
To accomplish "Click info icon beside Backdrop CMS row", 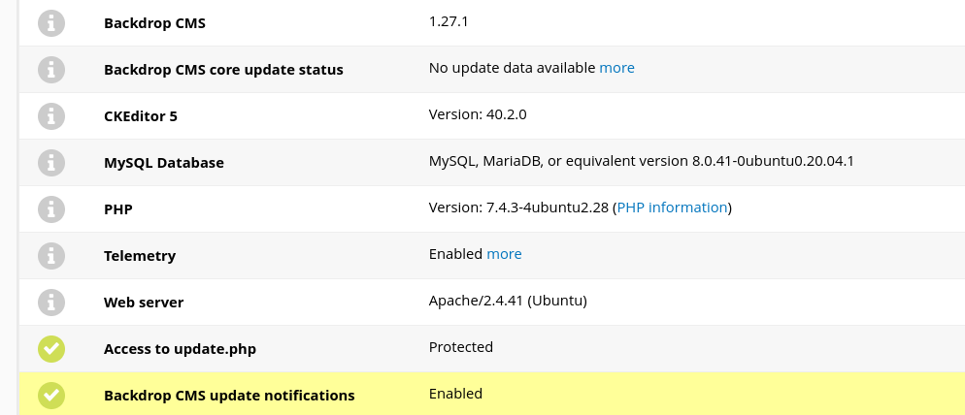I will [x=51, y=23].
